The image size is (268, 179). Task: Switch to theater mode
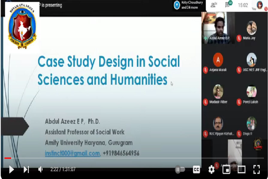click(241, 170)
